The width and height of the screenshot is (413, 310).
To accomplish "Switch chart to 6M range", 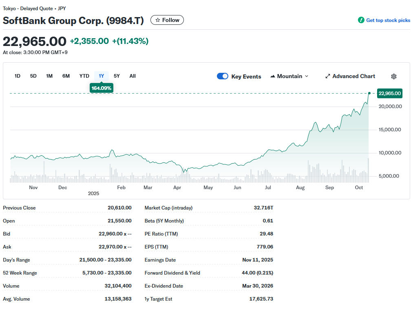I will (66, 76).
